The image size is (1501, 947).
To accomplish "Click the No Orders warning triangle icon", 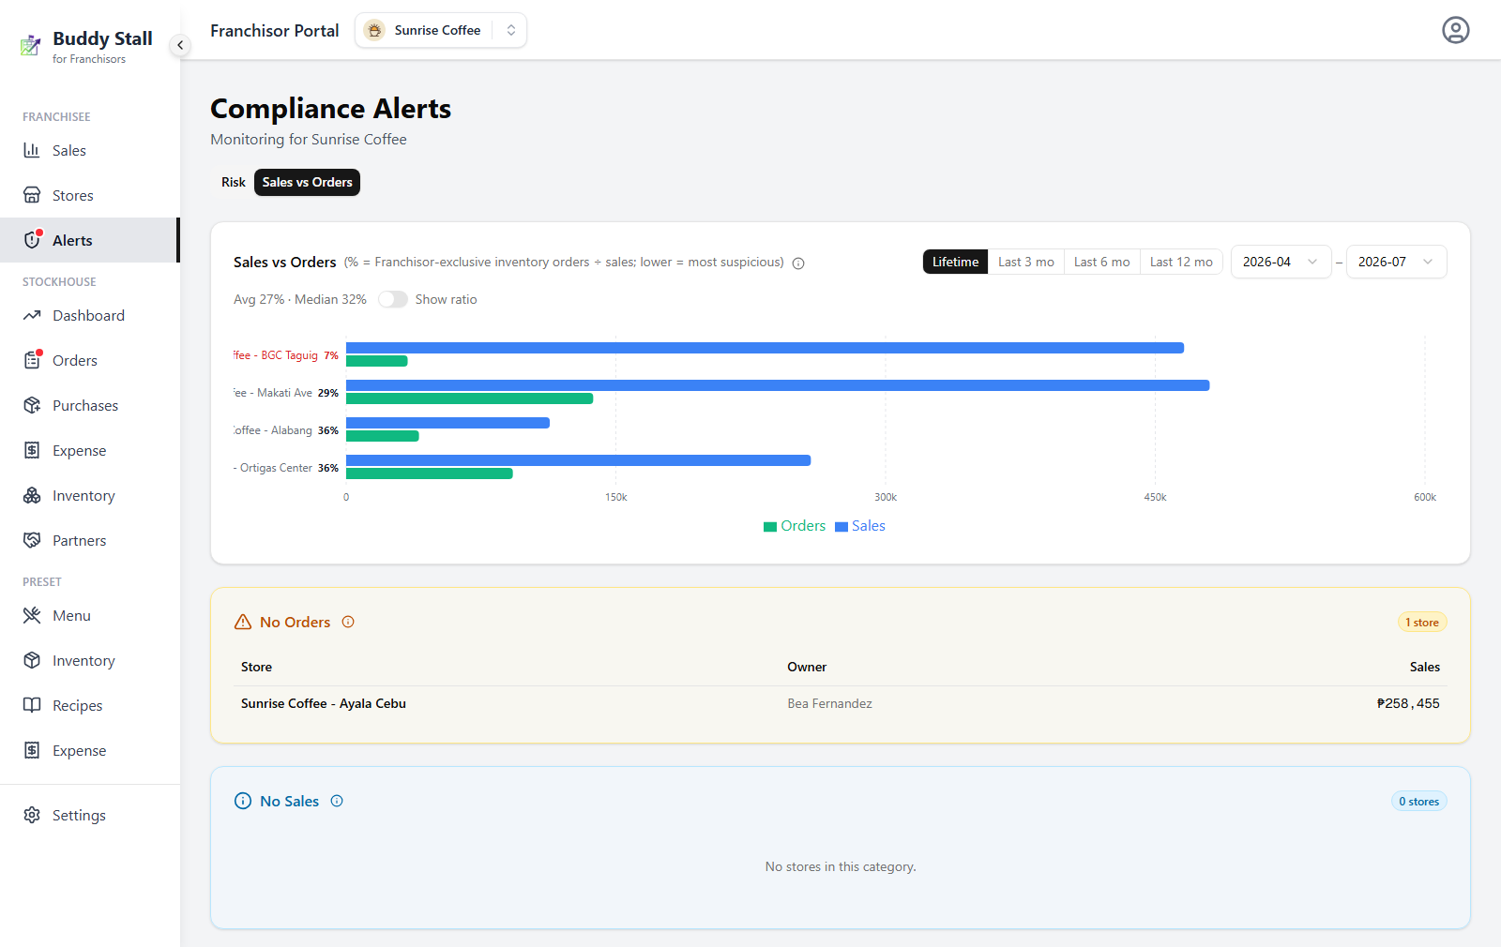I will (x=243, y=622).
